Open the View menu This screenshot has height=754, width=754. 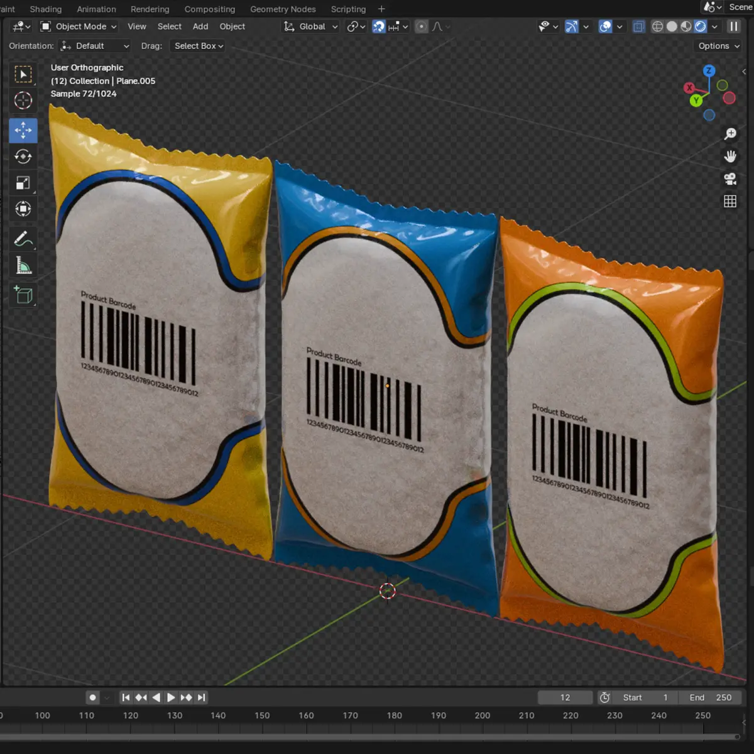(x=136, y=26)
